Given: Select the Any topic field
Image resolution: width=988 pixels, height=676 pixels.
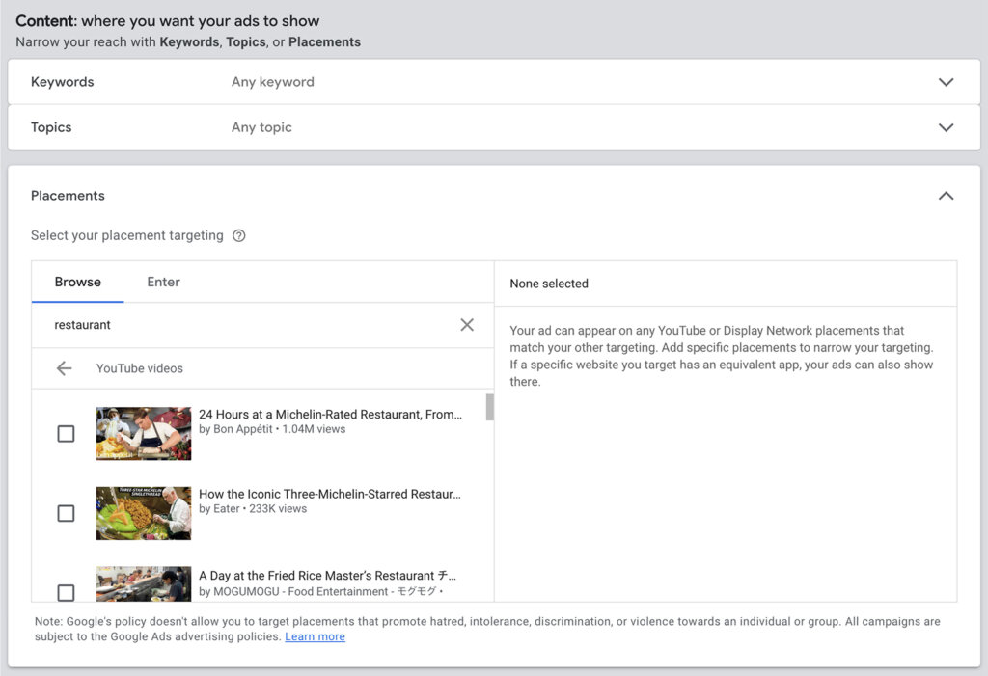Looking at the screenshot, I should (261, 127).
